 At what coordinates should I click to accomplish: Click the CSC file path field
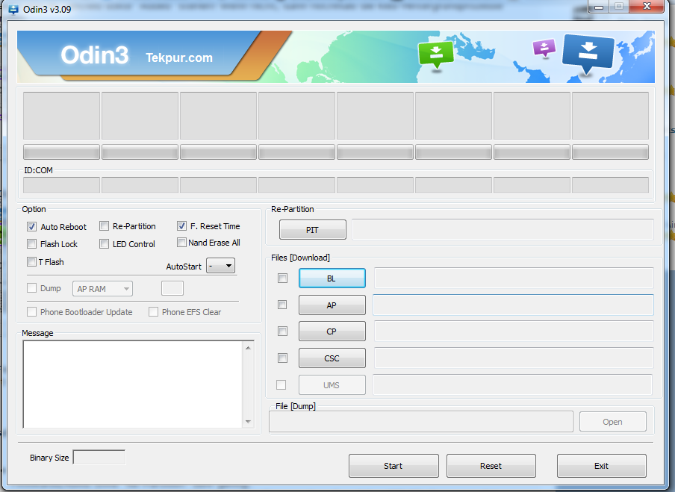[514, 358]
